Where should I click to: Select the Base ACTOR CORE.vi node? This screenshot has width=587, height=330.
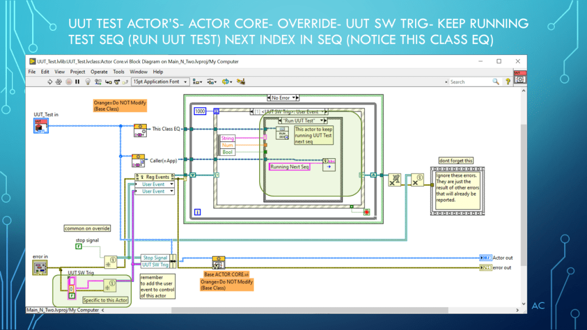(218, 262)
